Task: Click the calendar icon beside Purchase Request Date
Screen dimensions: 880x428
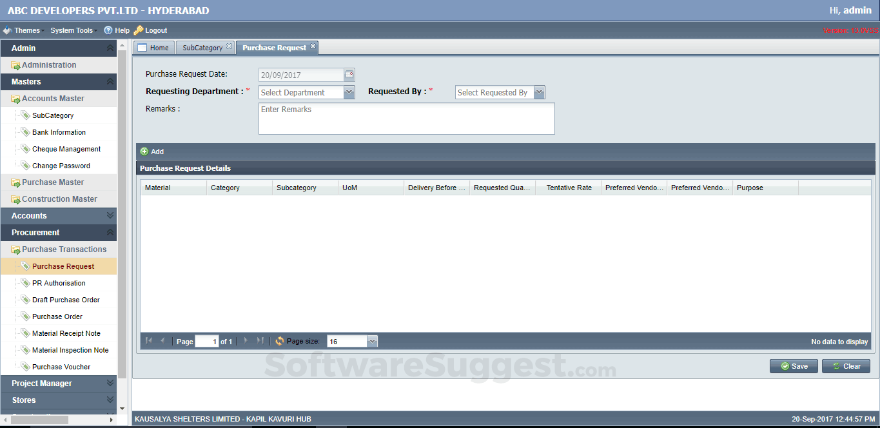Action: [349, 75]
